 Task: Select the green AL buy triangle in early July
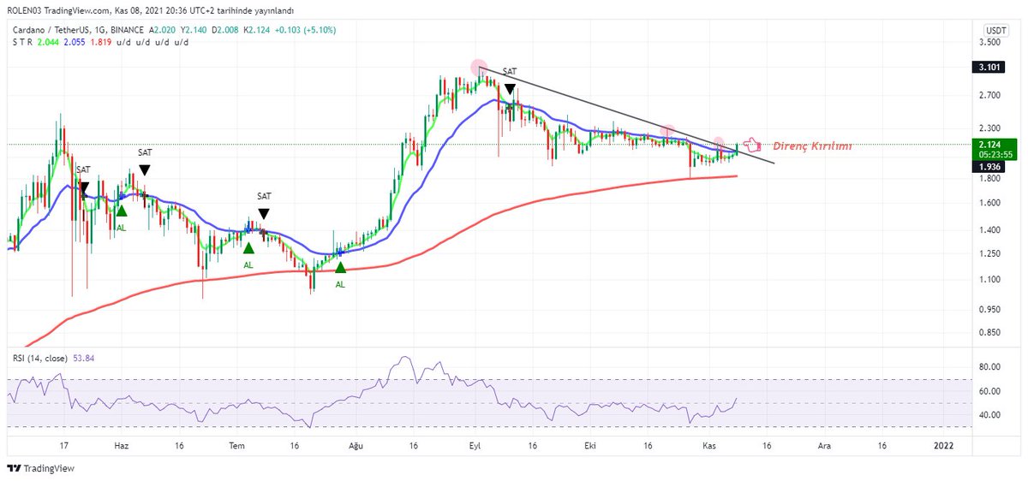click(248, 248)
